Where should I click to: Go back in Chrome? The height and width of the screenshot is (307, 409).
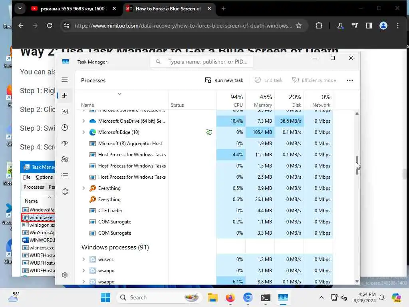point(21,26)
